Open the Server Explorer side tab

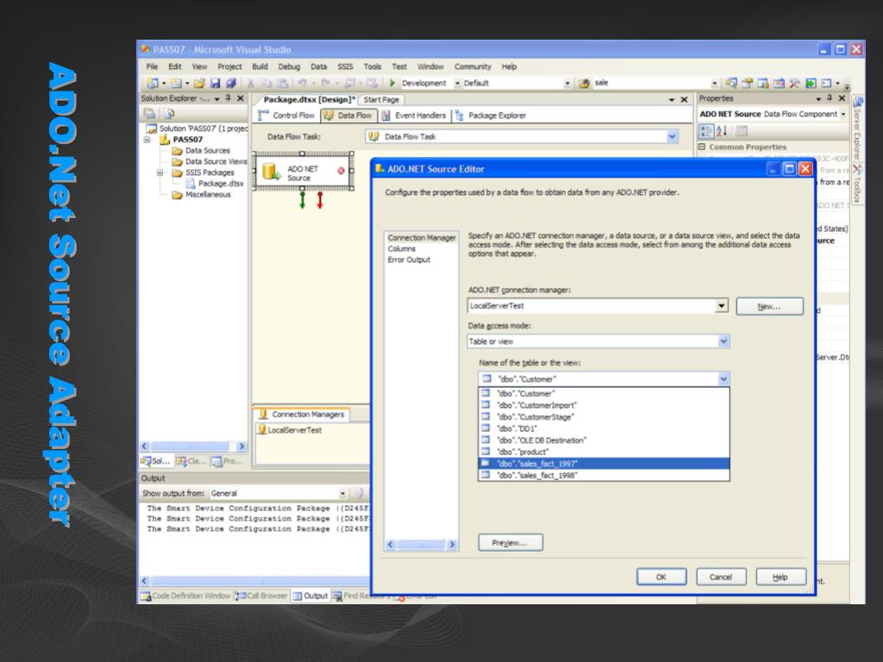click(858, 129)
